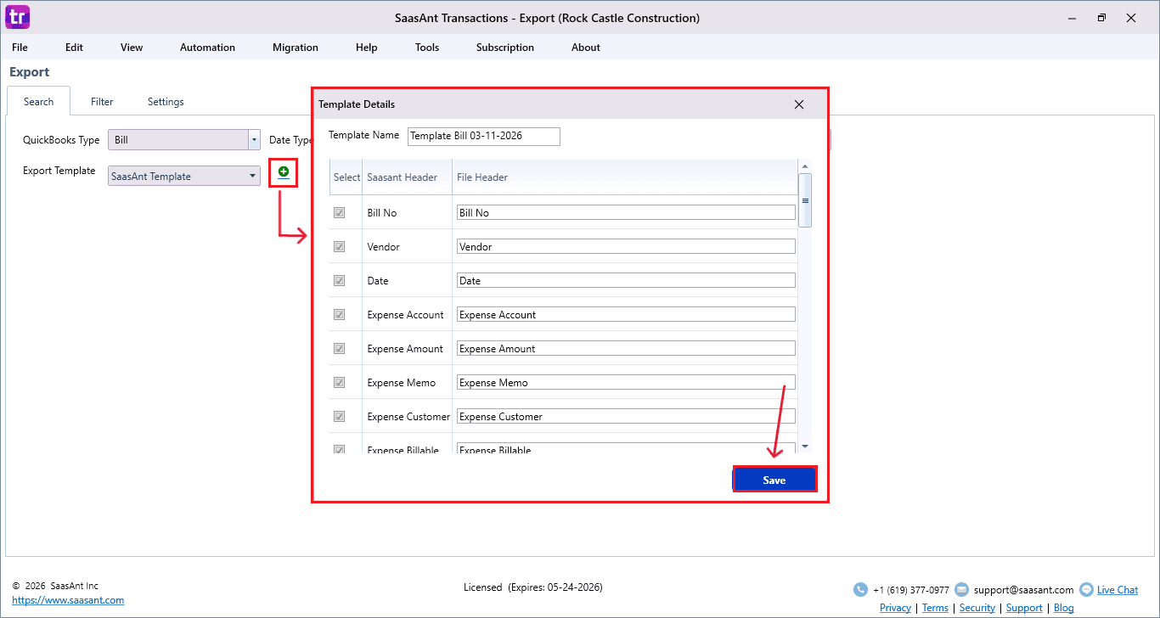Toggle the Bill No checkbox
The height and width of the screenshot is (618, 1160).
tap(340, 213)
